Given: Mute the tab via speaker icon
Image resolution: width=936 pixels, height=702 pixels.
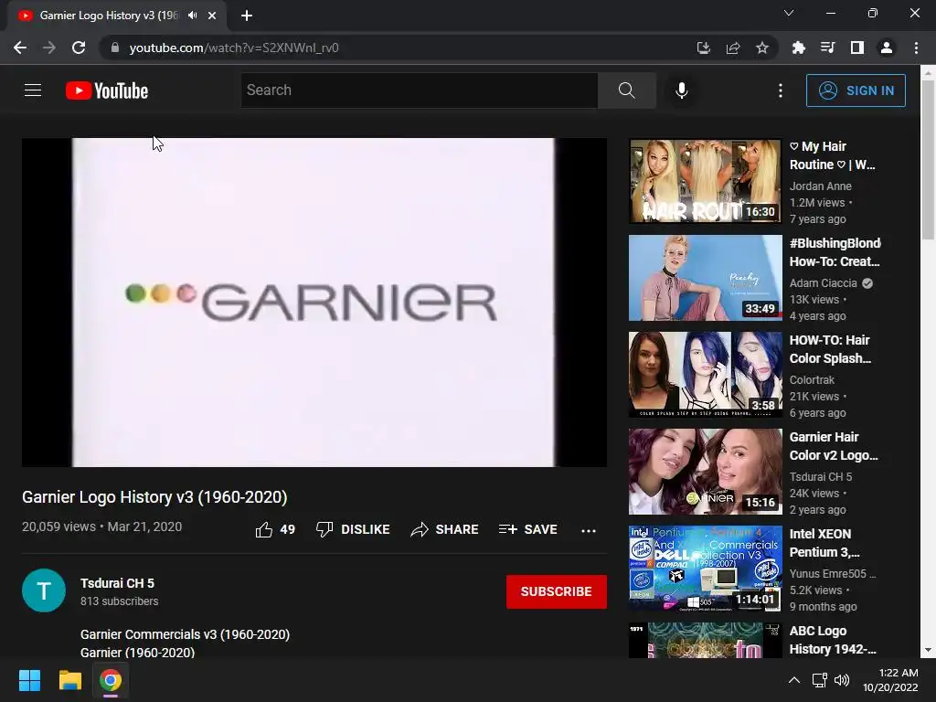Looking at the screenshot, I should pos(192,16).
